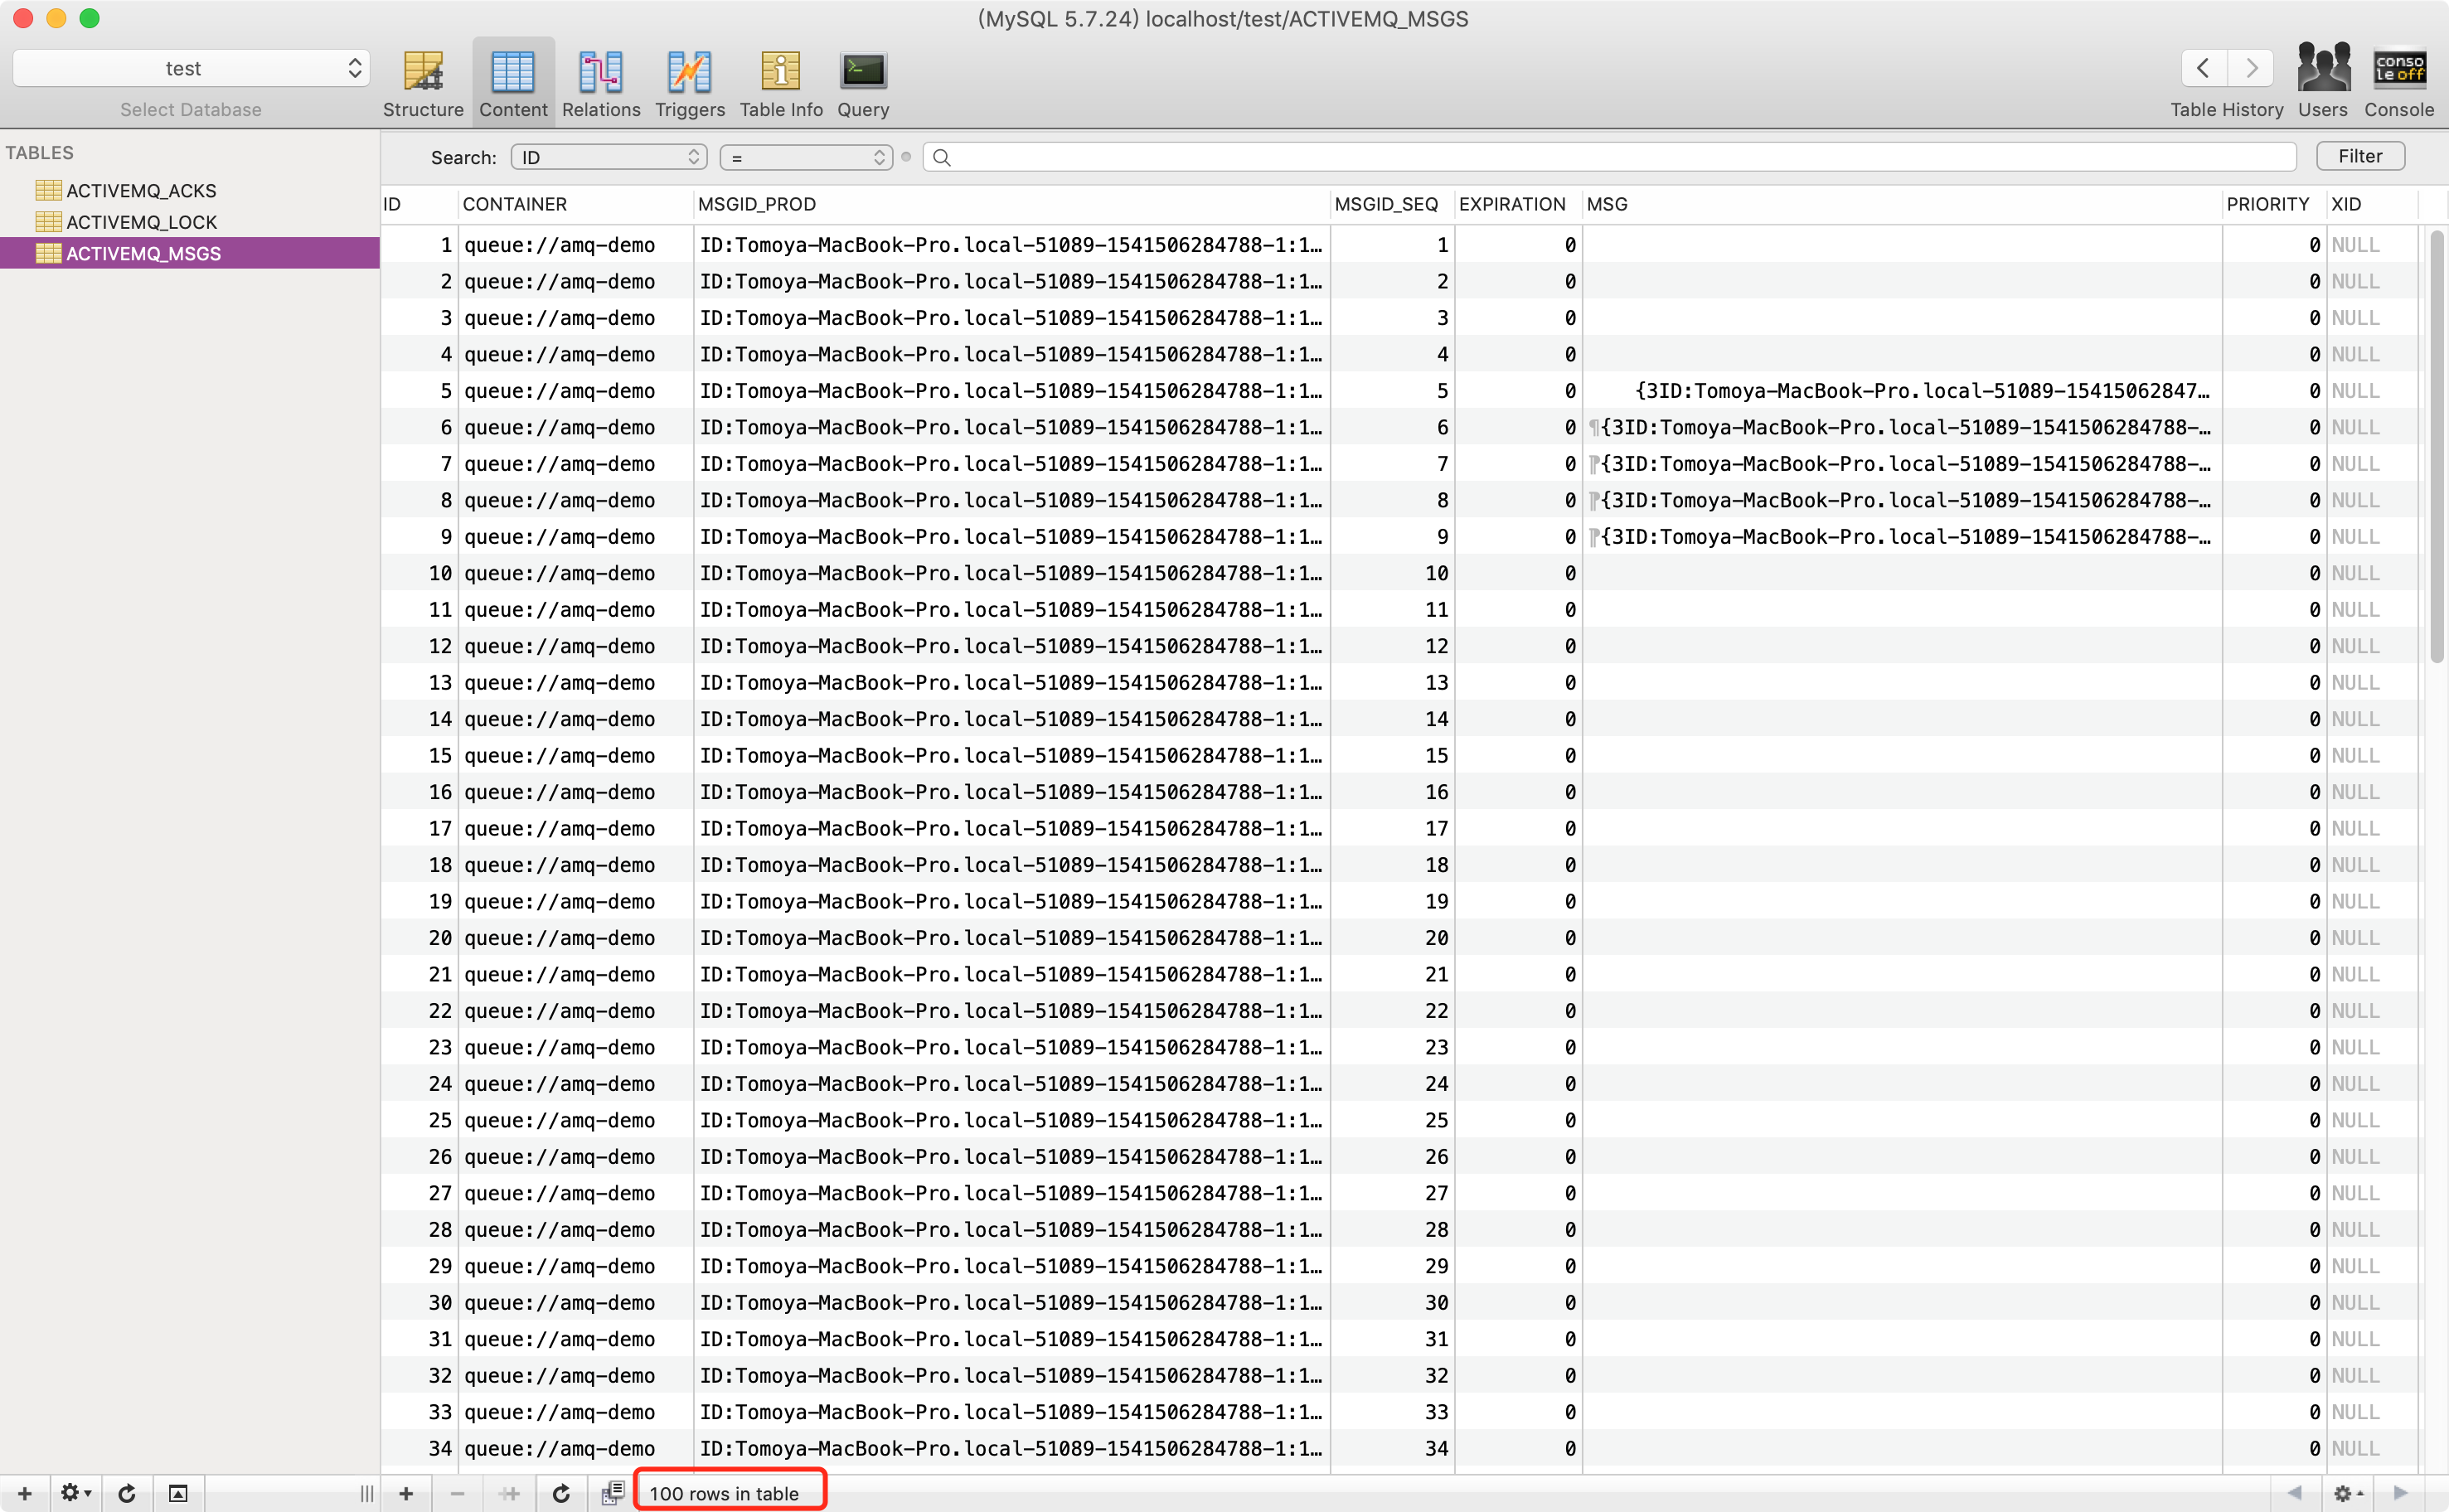Screen dimensions: 2449x1512
Task: Select the CONTAINER cell of row 15
Action: tap(575, 756)
